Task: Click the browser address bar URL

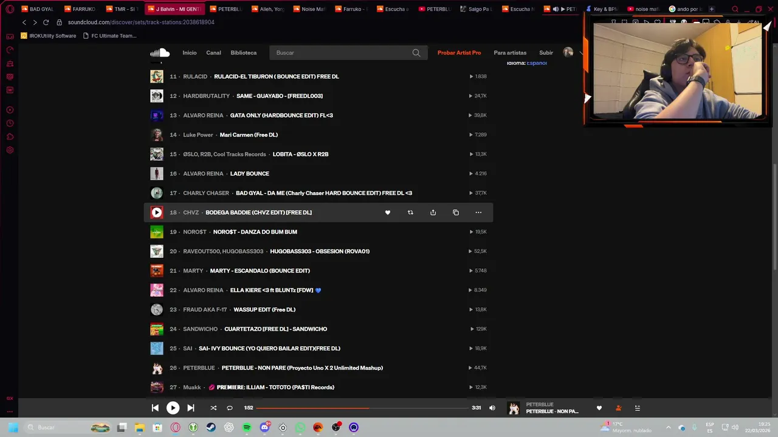Action: click(141, 22)
